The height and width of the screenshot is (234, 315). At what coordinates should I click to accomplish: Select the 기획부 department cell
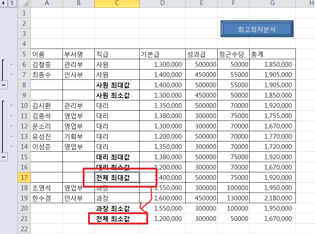pyautogui.click(x=78, y=137)
